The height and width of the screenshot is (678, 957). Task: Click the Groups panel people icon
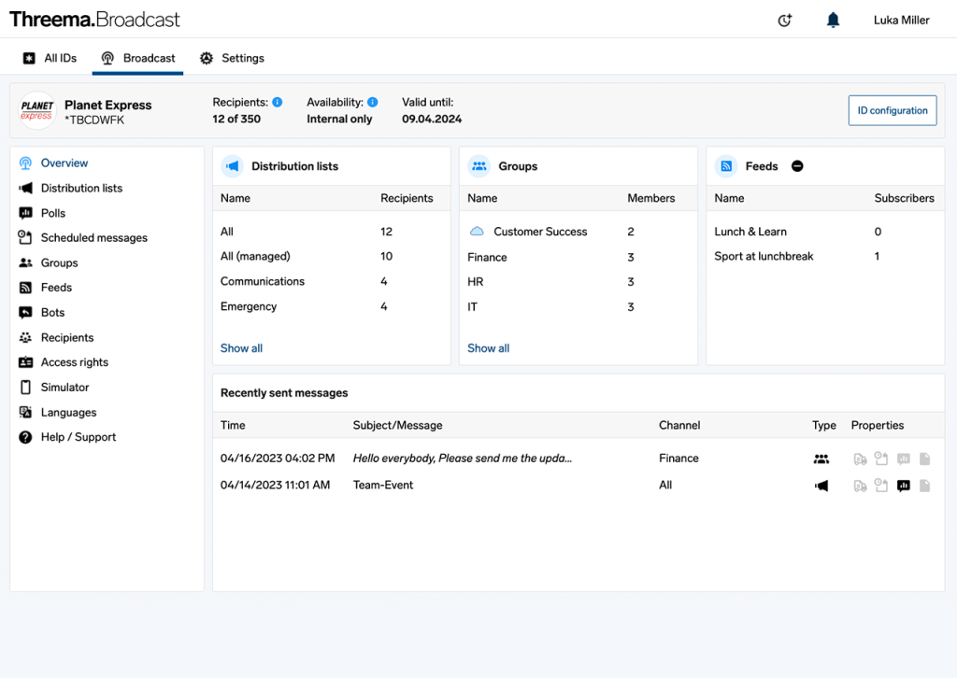479,166
